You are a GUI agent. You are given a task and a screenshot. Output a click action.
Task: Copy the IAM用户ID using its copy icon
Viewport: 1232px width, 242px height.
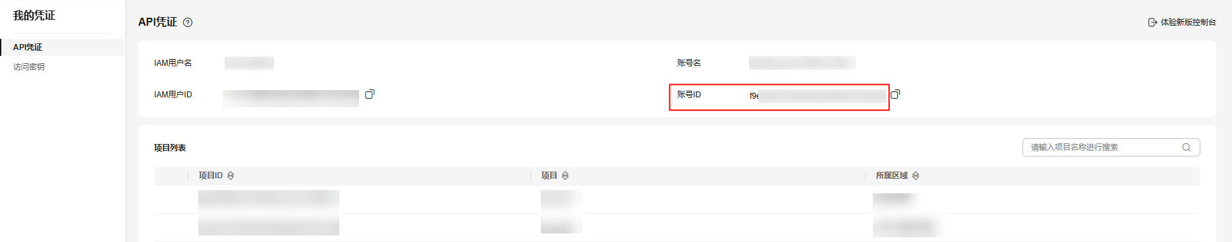pos(370,94)
